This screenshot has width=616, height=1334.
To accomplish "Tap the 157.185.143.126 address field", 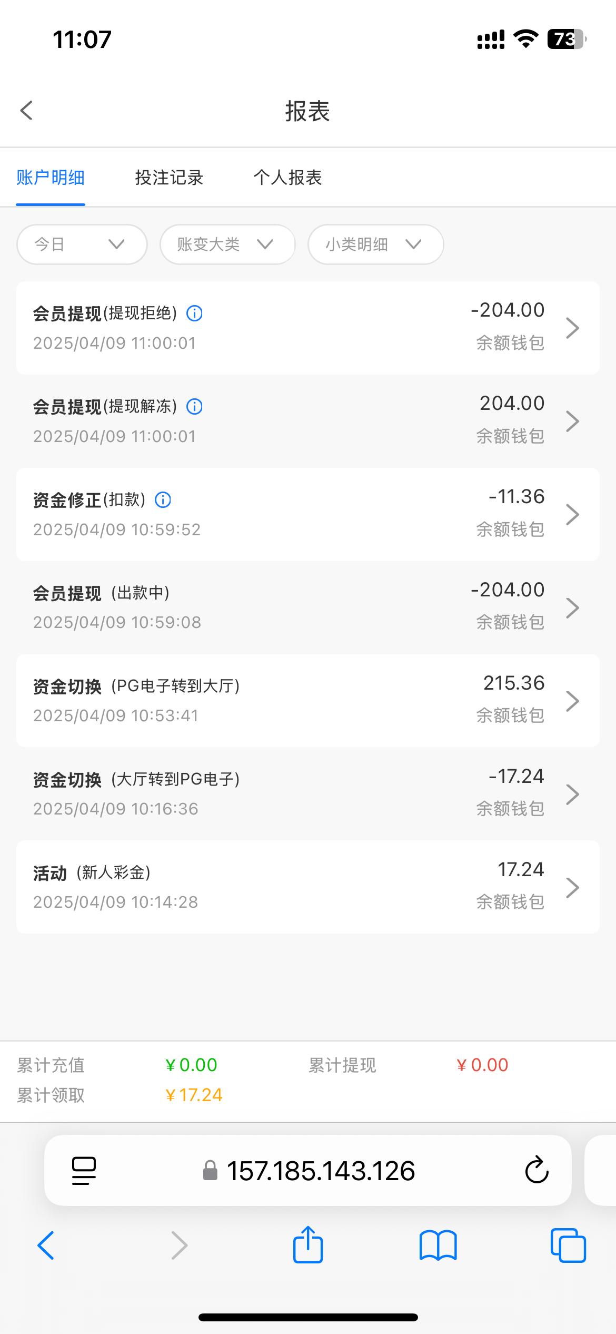I will tap(320, 1171).
